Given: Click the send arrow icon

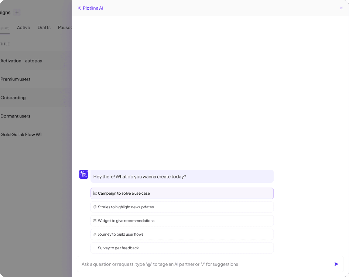Looking at the screenshot, I should tap(336, 264).
